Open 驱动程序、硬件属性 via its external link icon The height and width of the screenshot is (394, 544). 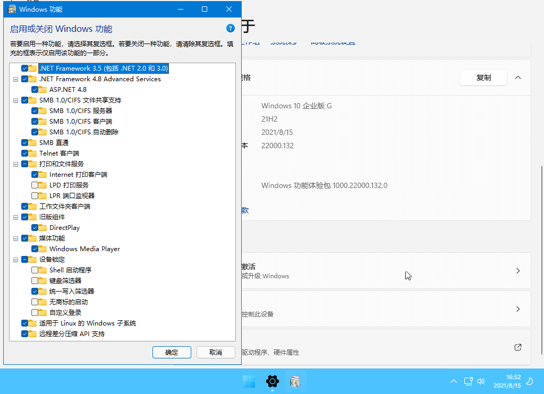pos(517,347)
